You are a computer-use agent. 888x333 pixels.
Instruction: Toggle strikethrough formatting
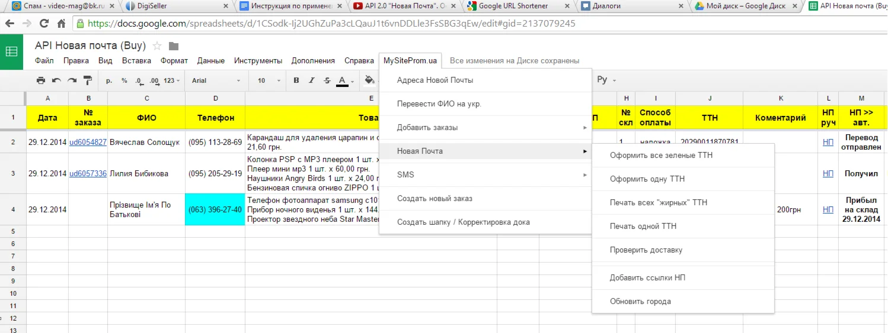[327, 80]
